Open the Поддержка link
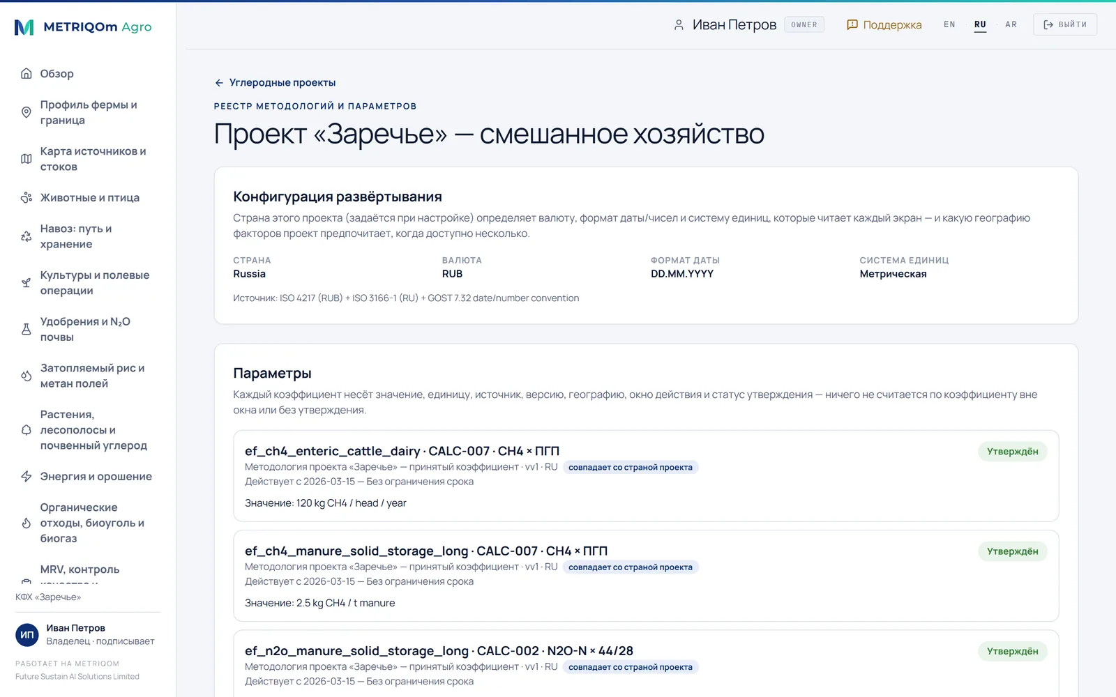Viewport: 1116px width, 697px height. [884, 25]
